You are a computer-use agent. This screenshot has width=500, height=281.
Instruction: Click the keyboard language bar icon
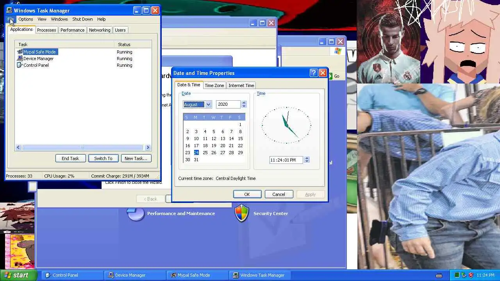tap(439, 276)
